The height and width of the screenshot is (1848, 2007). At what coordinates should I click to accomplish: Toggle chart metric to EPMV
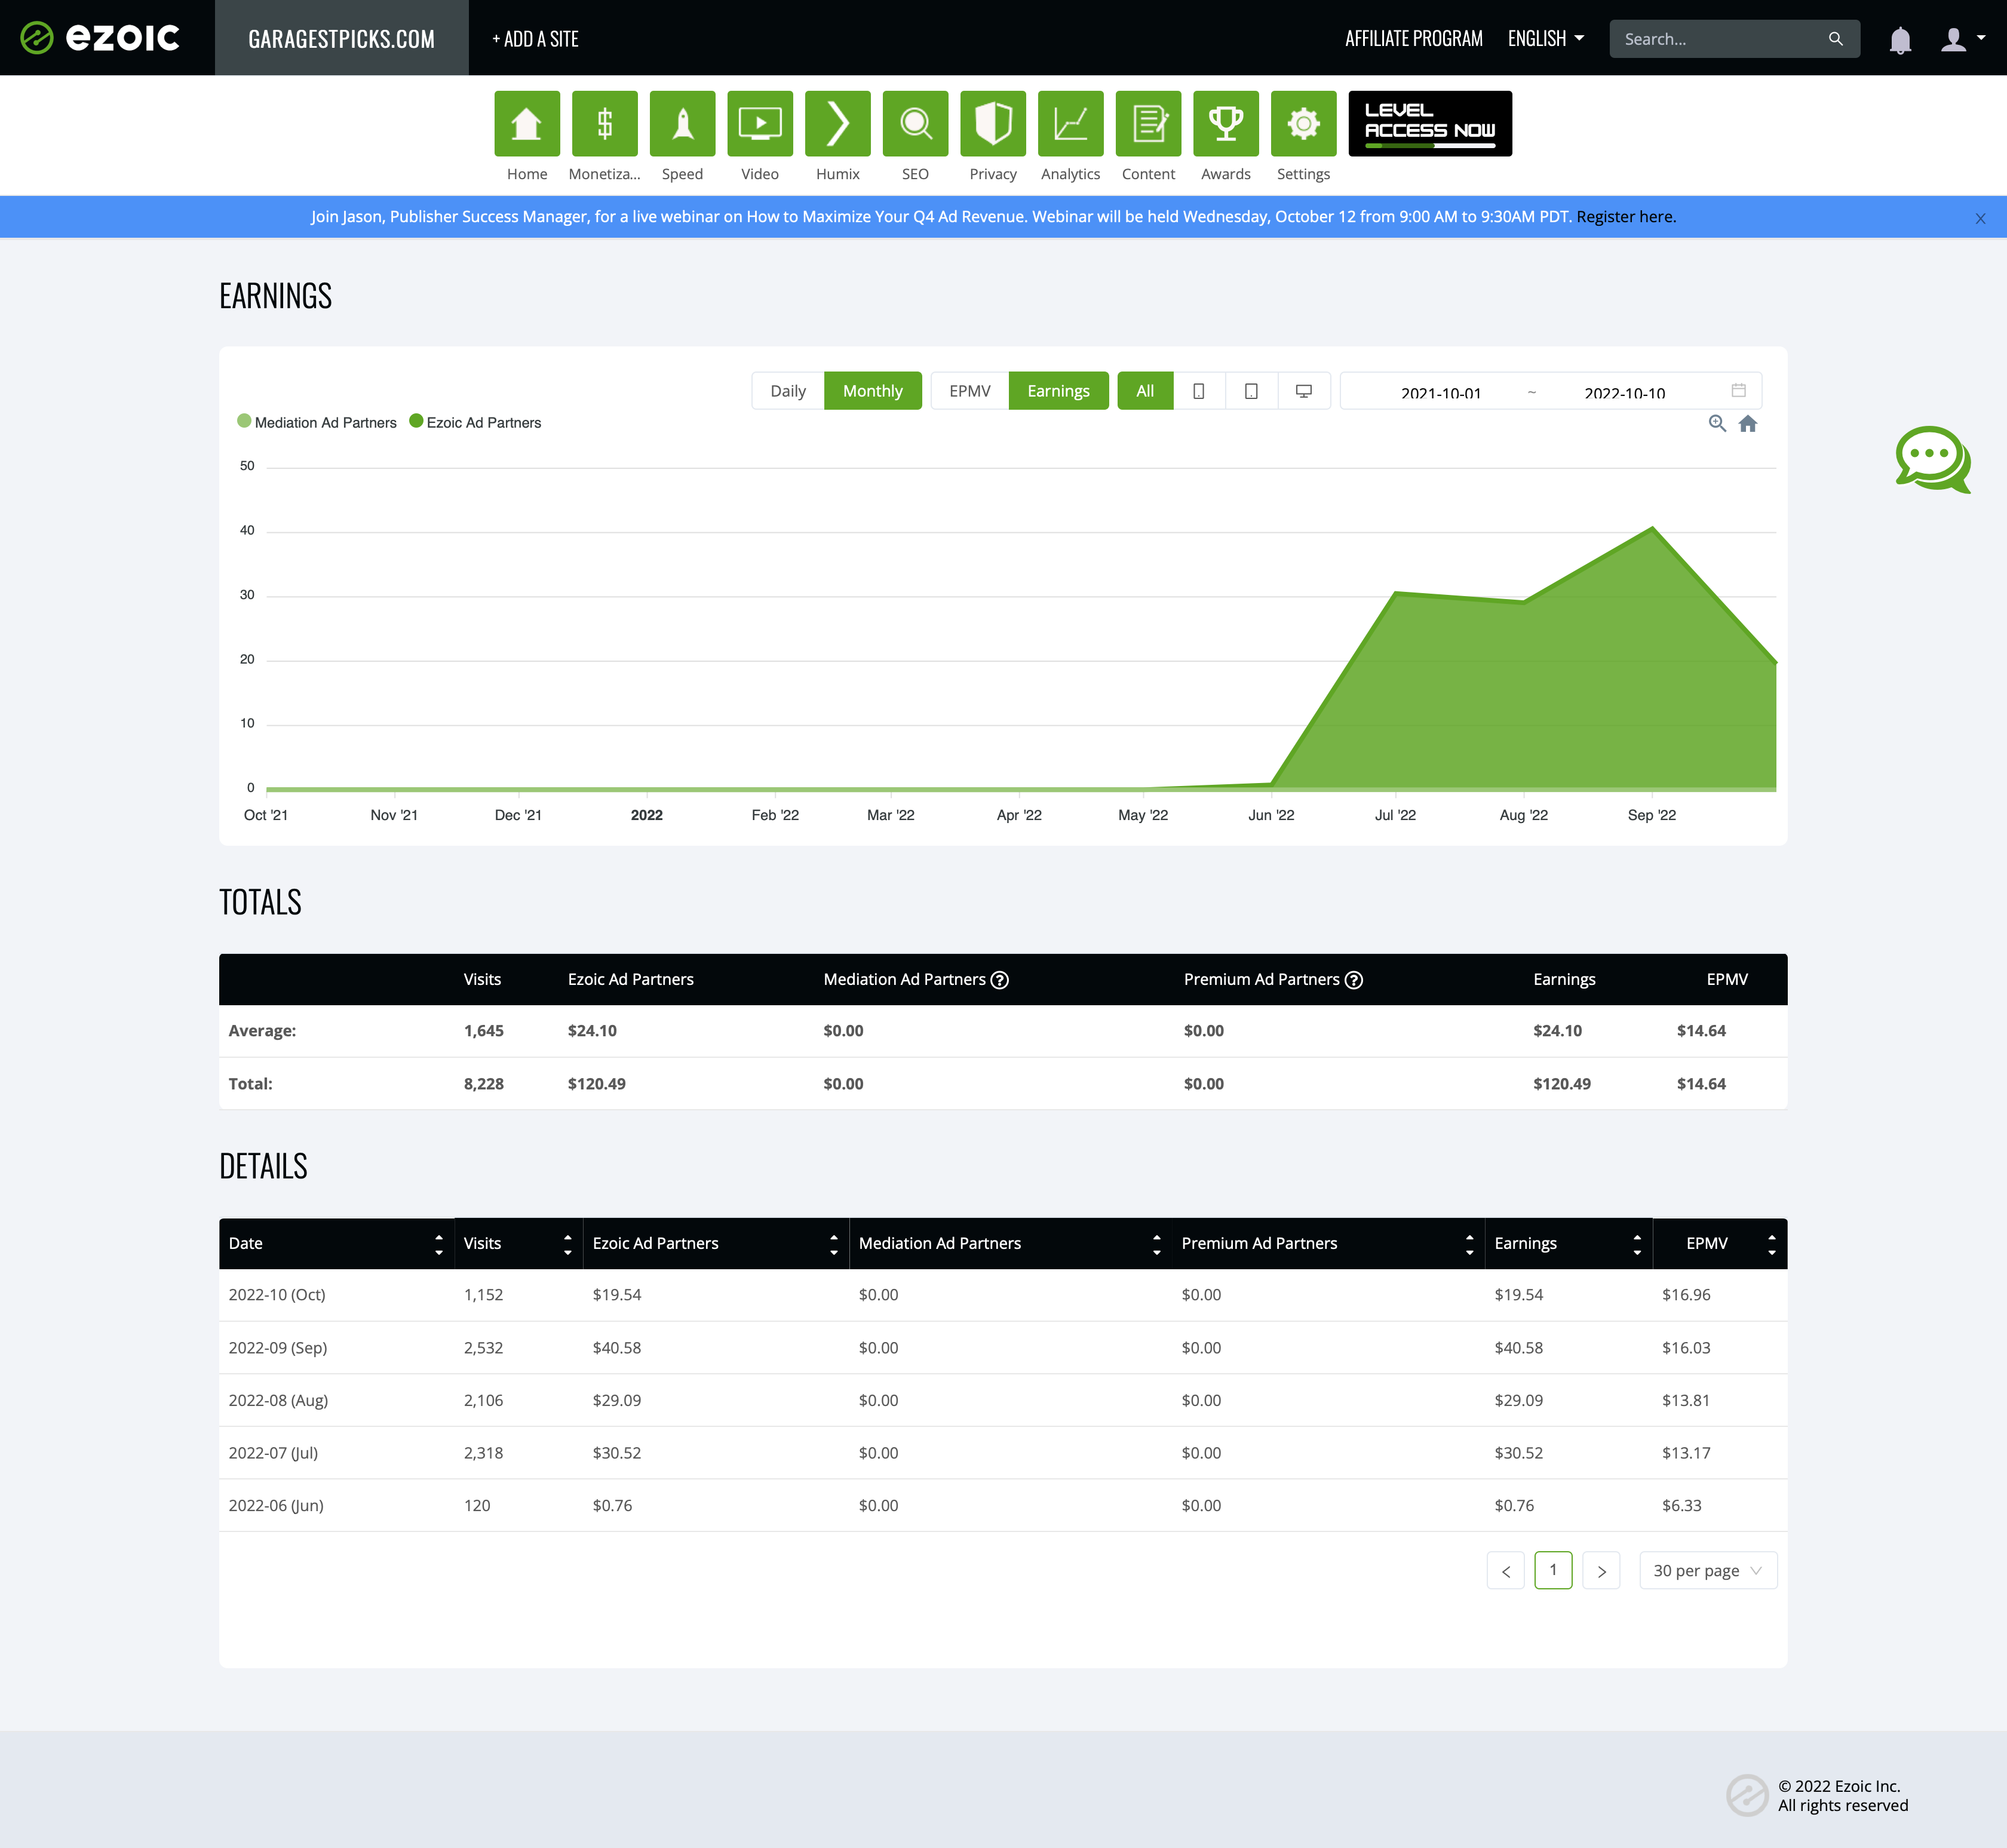[969, 391]
